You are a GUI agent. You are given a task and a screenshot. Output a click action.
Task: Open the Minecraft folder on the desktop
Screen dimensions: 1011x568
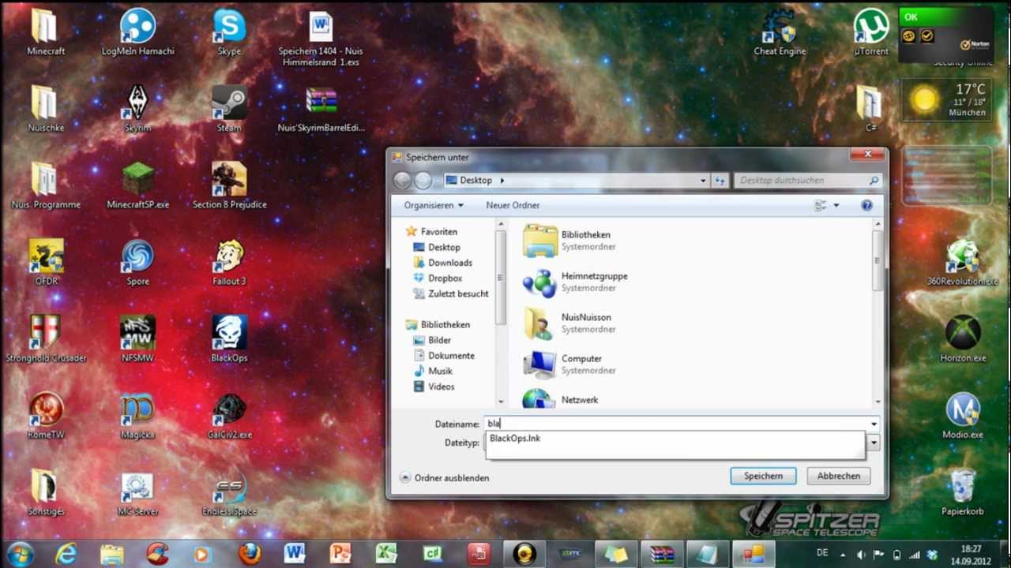click(x=45, y=32)
